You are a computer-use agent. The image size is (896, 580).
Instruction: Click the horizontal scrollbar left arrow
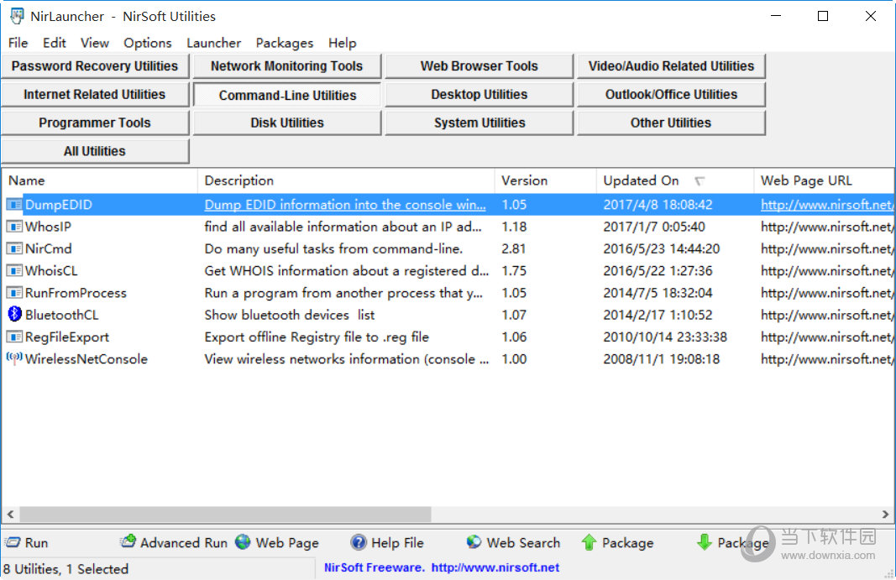coord(10,515)
